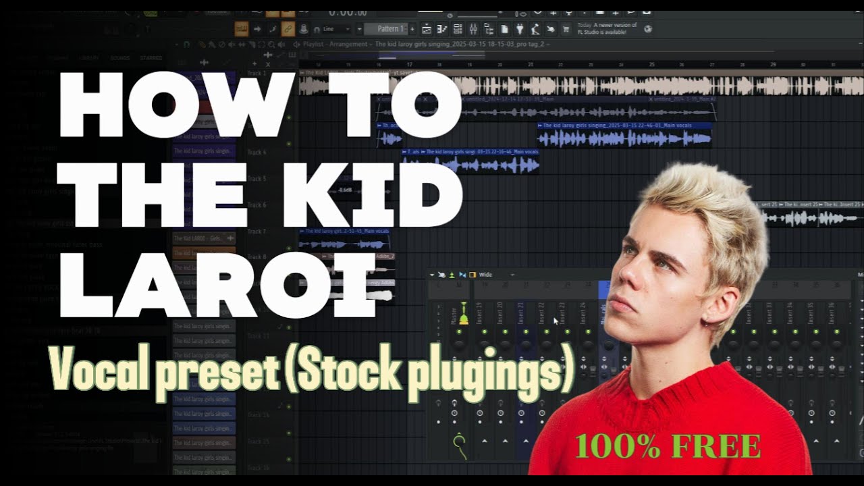
Task: Expand Insert 19 routing up arrow
Action: (x=484, y=441)
